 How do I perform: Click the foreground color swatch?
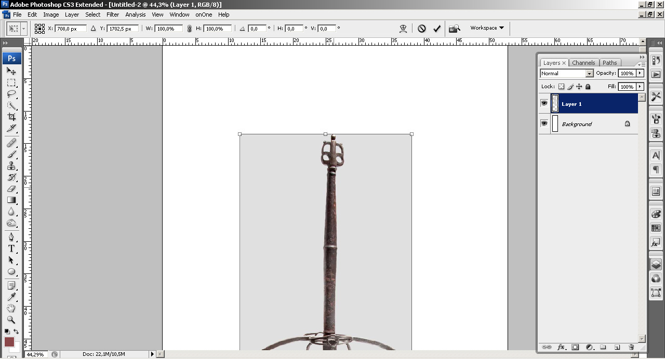tap(9, 341)
